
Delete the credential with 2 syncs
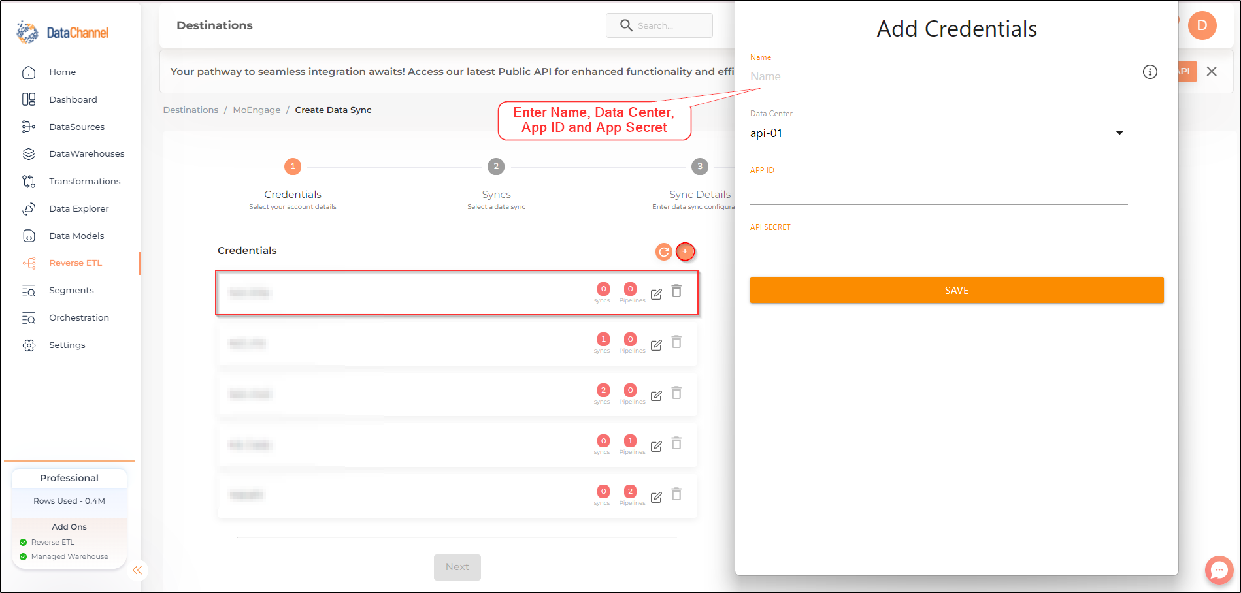[x=677, y=393]
